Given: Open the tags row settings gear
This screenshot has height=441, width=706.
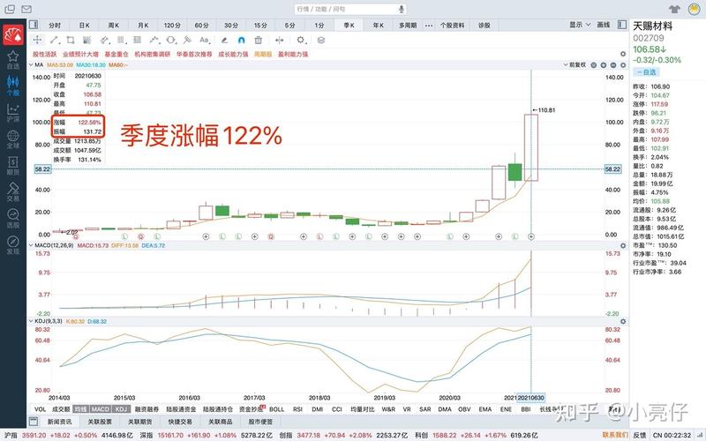Looking at the screenshot, I should click(623, 54).
